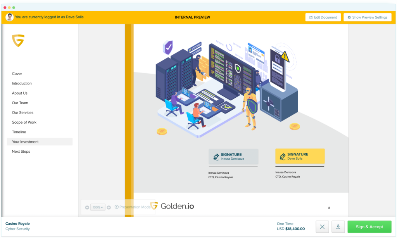Open the Our Team section
The image size is (397, 238).
click(20, 103)
